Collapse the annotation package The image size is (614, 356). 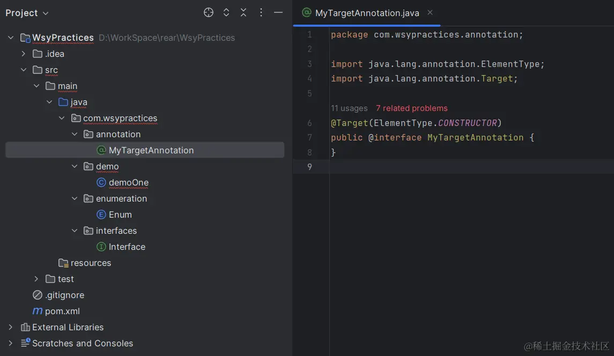pyautogui.click(x=75, y=134)
